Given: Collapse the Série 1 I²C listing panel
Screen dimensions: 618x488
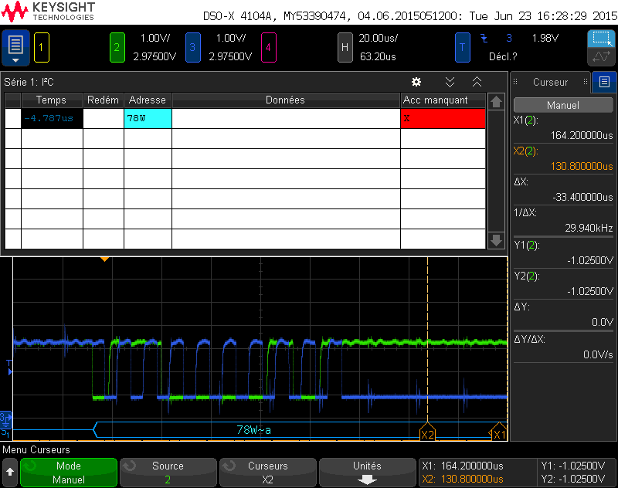Looking at the screenshot, I should [450, 82].
